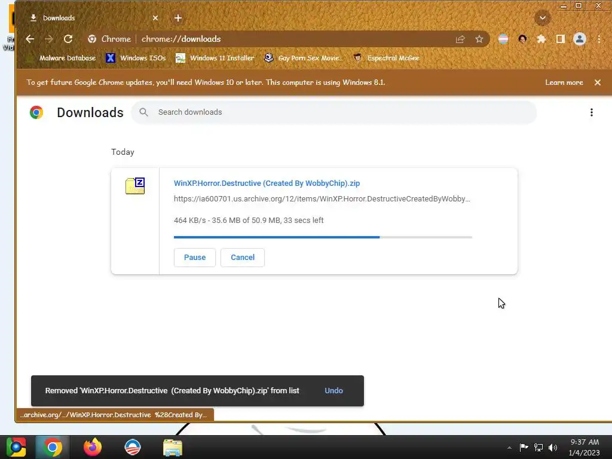Dismiss the Windows 8.1 update banner
Image resolution: width=612 pixels, height=459 pixels.
coord(598,82)
